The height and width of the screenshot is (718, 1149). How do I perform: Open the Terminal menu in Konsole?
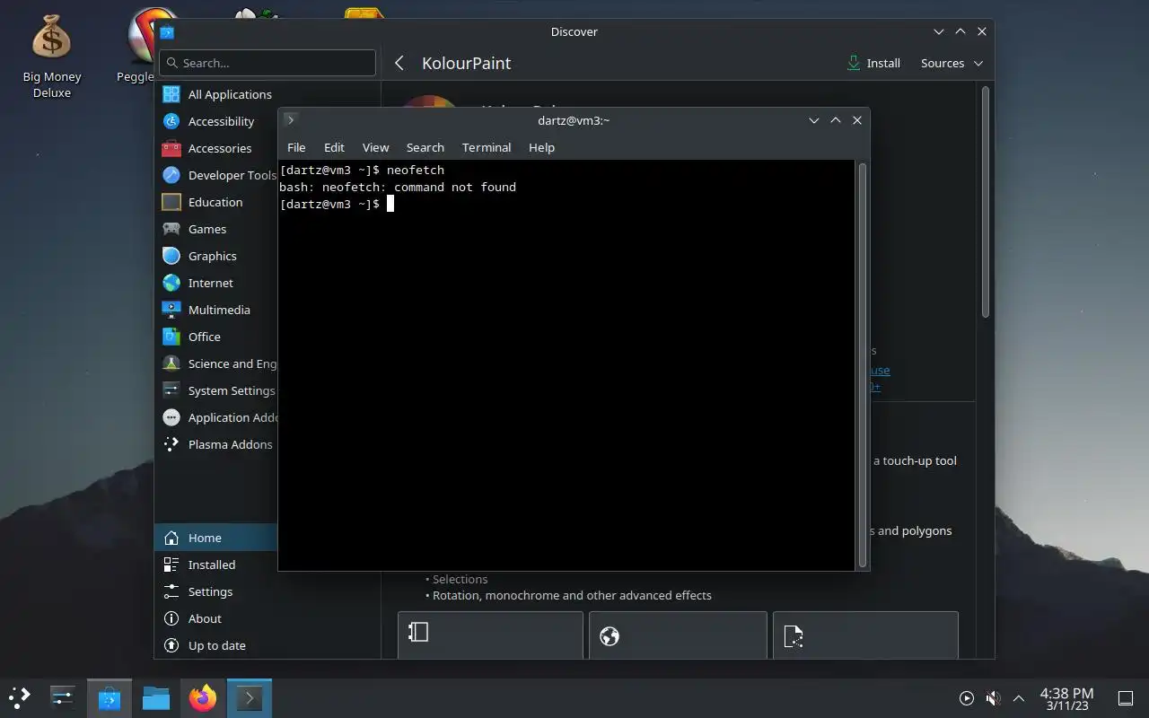coord(487,147)
